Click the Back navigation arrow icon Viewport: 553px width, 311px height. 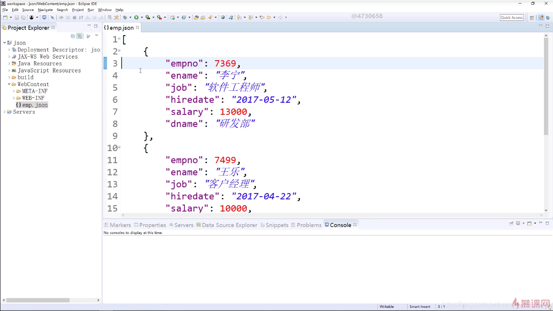[x=269, y=17]
